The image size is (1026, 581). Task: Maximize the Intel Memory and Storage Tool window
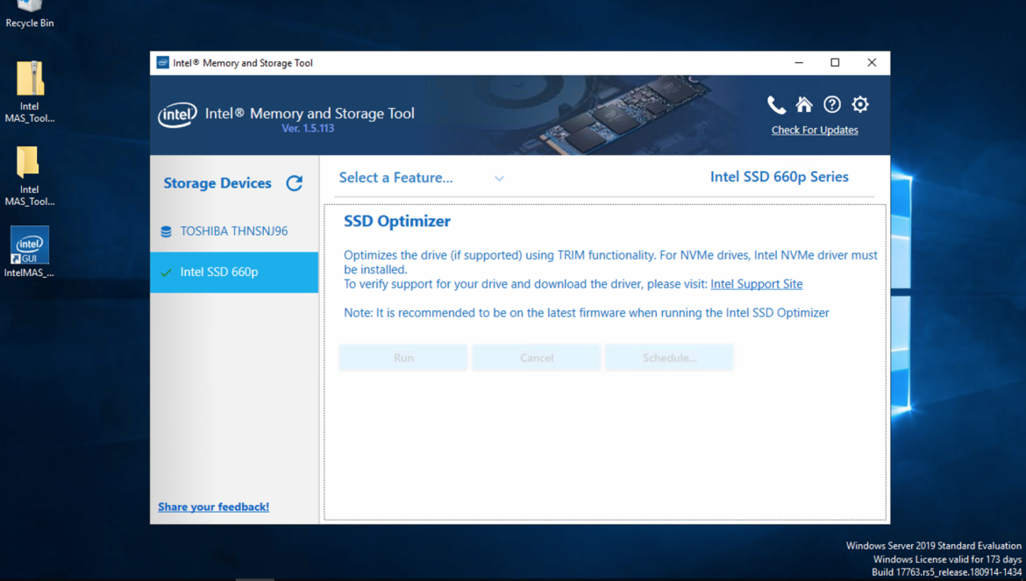click(x=835, y=63)
